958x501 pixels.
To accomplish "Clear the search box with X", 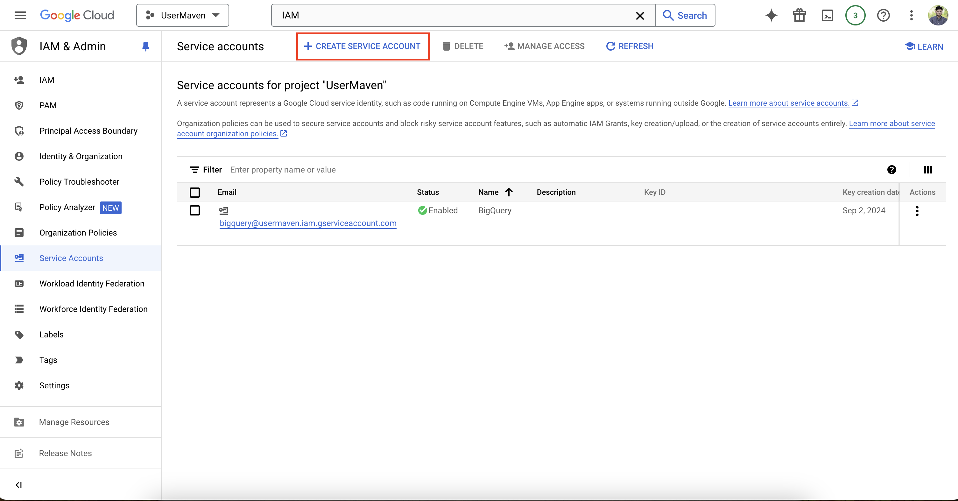I will pos(640,16).
